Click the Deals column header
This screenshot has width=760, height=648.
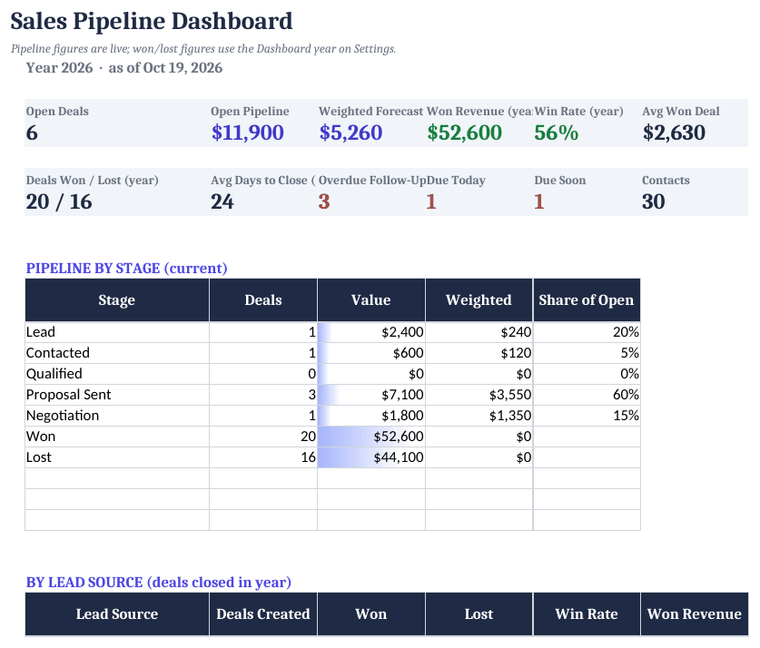[x=263, y=300]
